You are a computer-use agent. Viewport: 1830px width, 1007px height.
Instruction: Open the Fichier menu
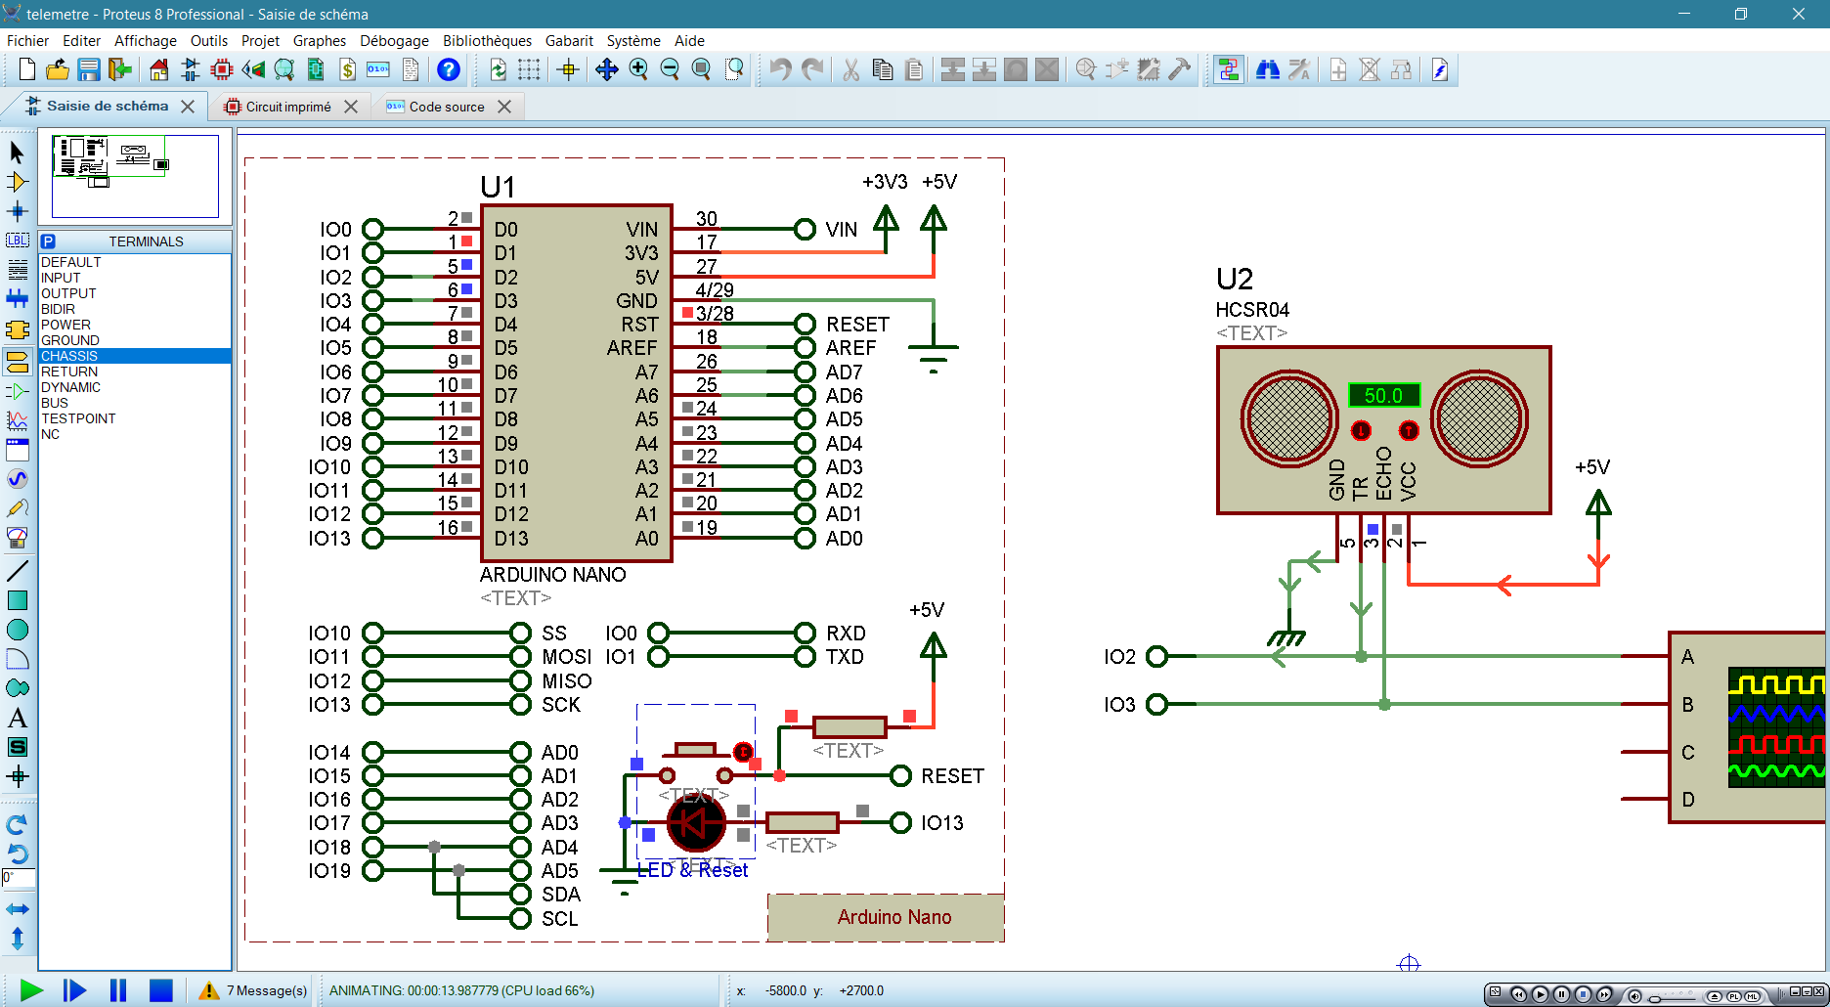click(x=27, y=40)
